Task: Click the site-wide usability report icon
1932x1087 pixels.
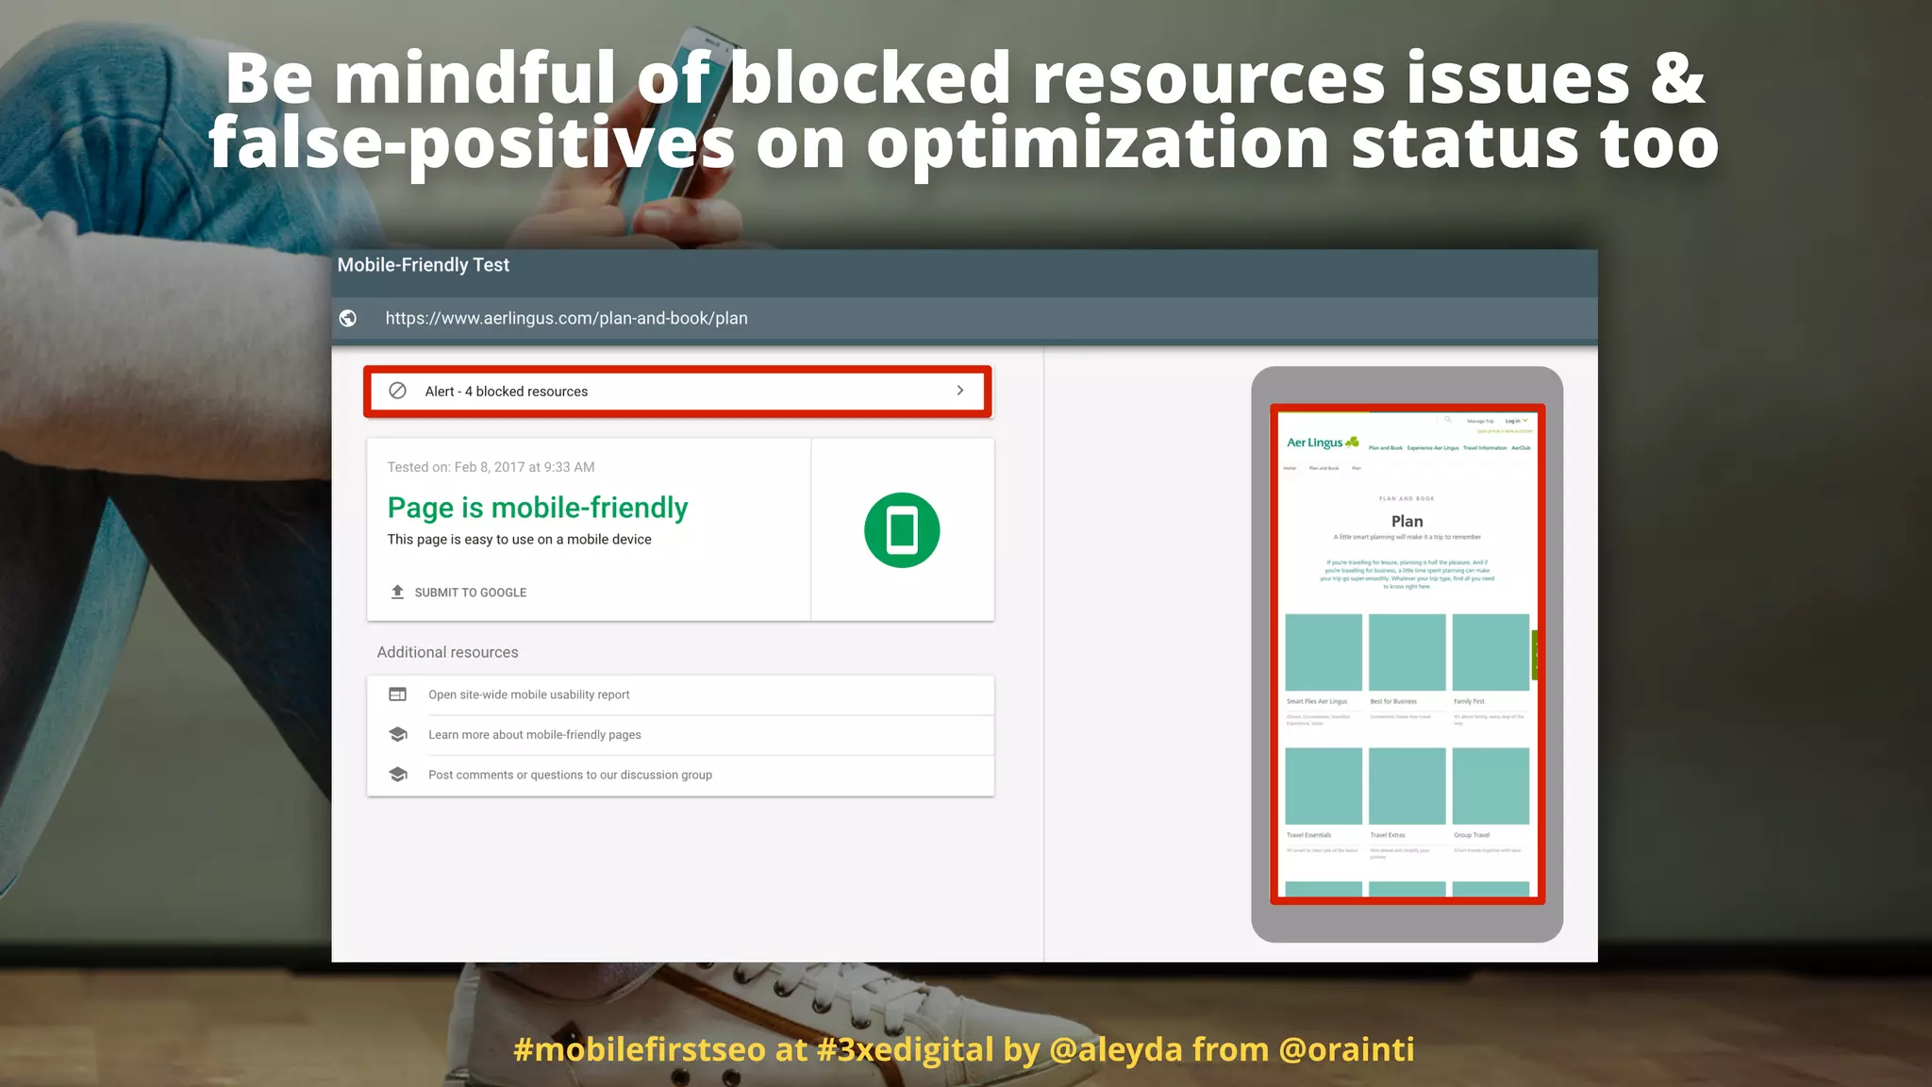Action: [398, 694]
